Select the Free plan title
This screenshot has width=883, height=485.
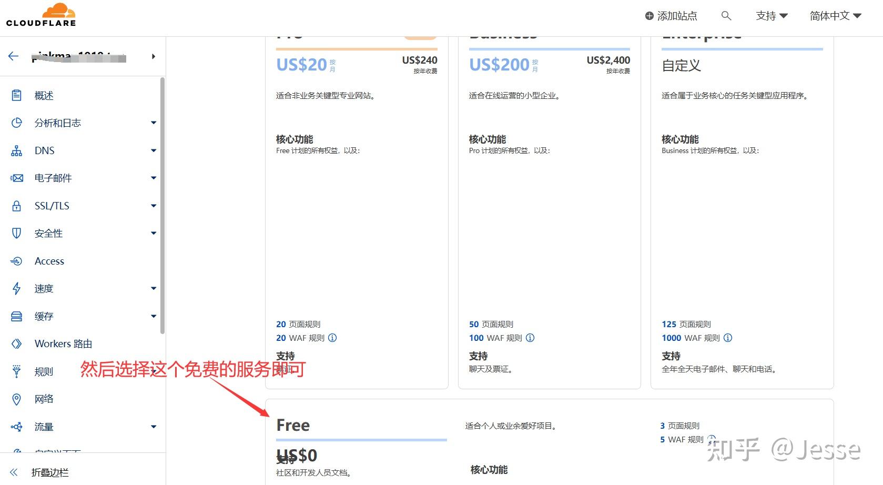point(293,425)
